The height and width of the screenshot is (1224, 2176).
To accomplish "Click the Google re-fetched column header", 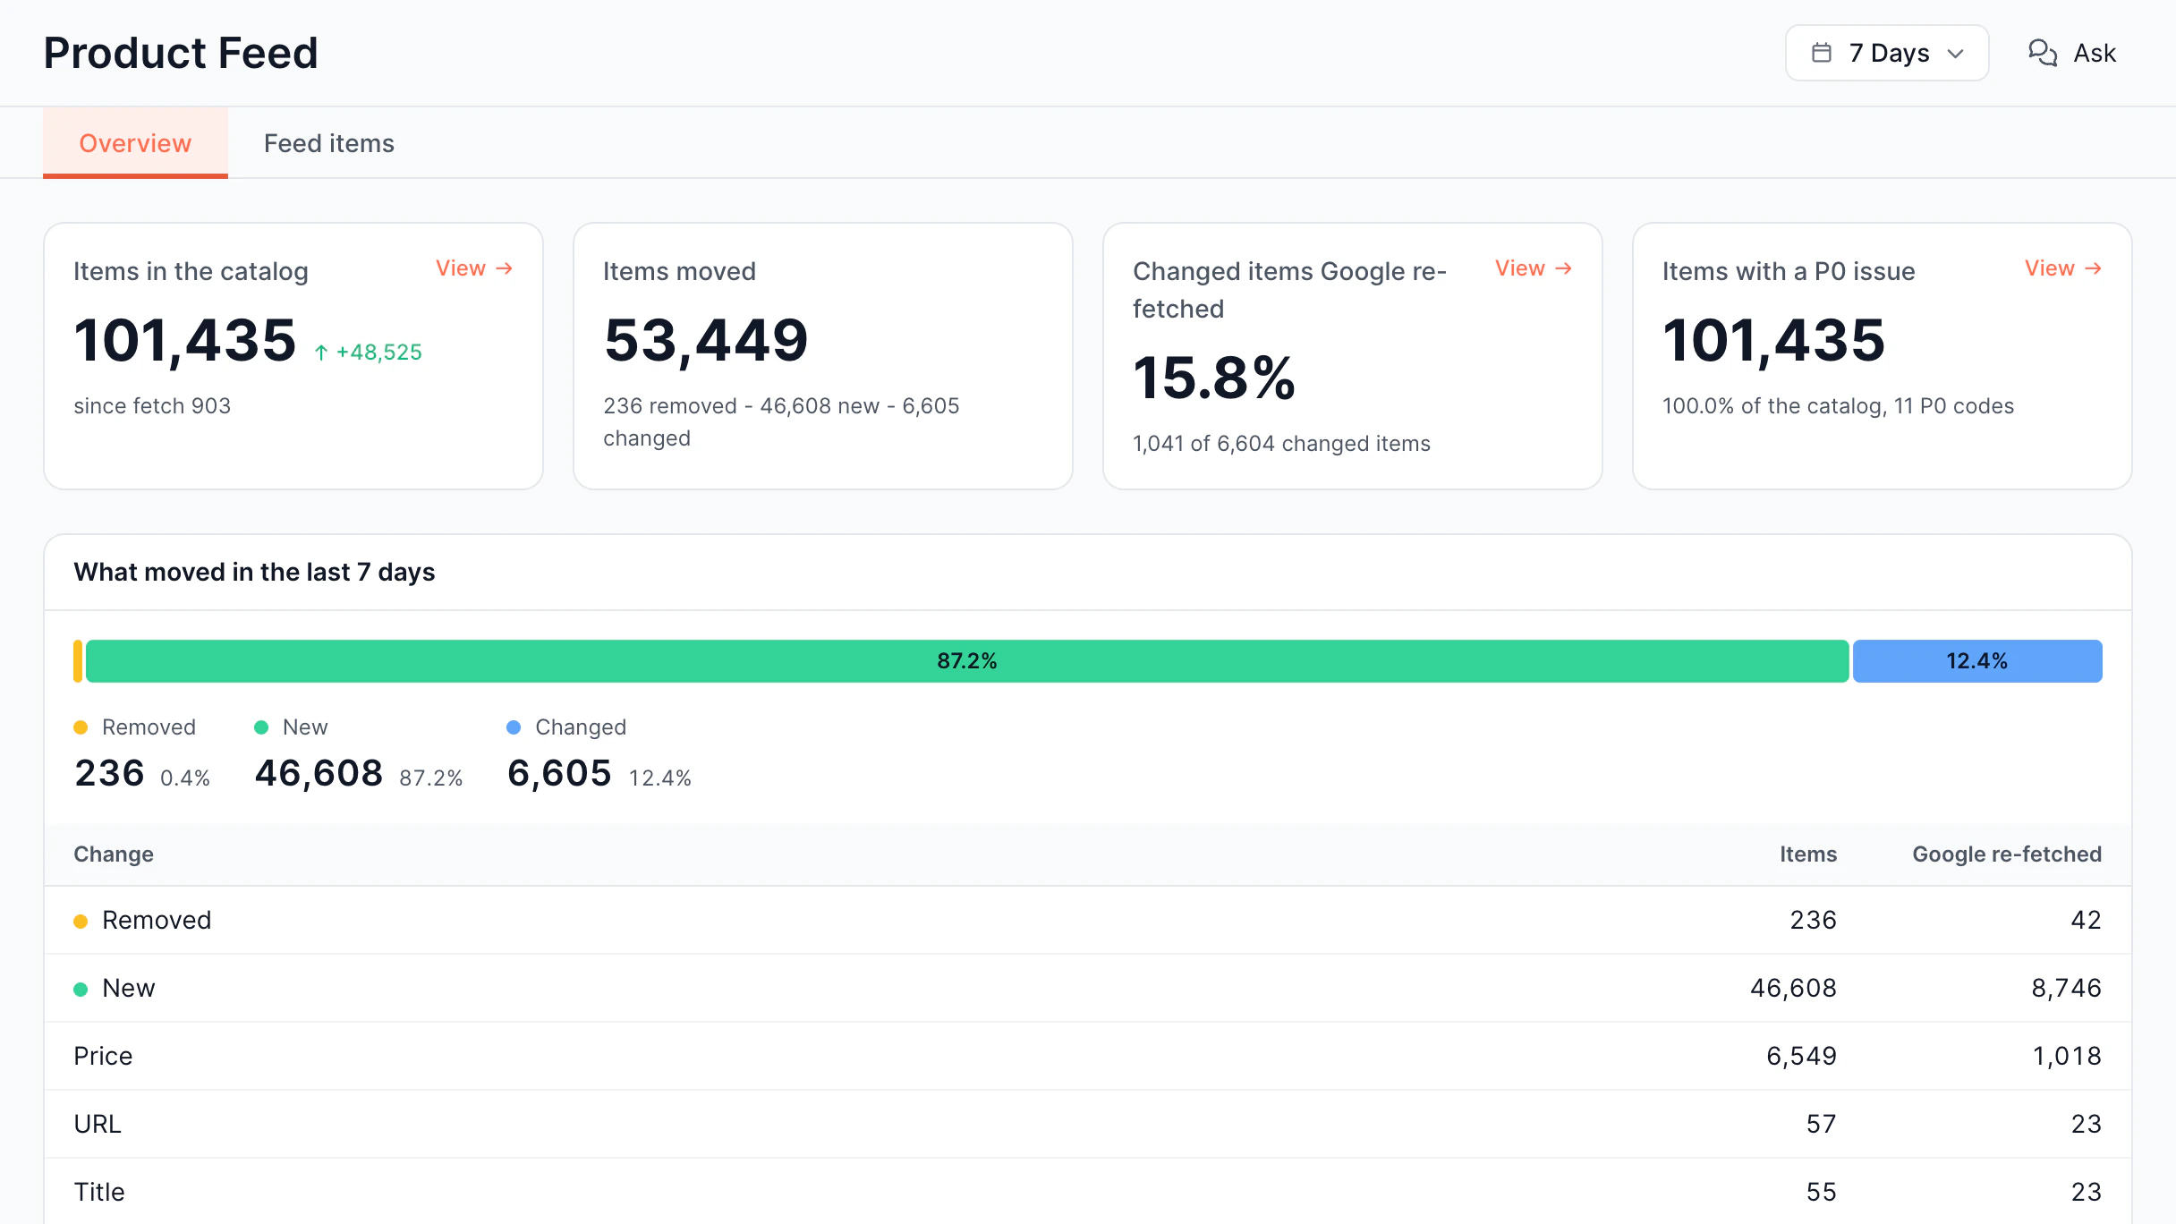I will tap(2007, 854).
